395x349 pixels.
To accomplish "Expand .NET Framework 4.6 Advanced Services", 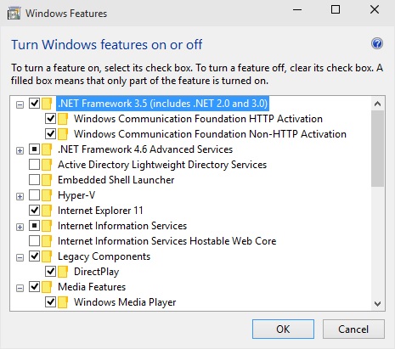I will [20, 150].
